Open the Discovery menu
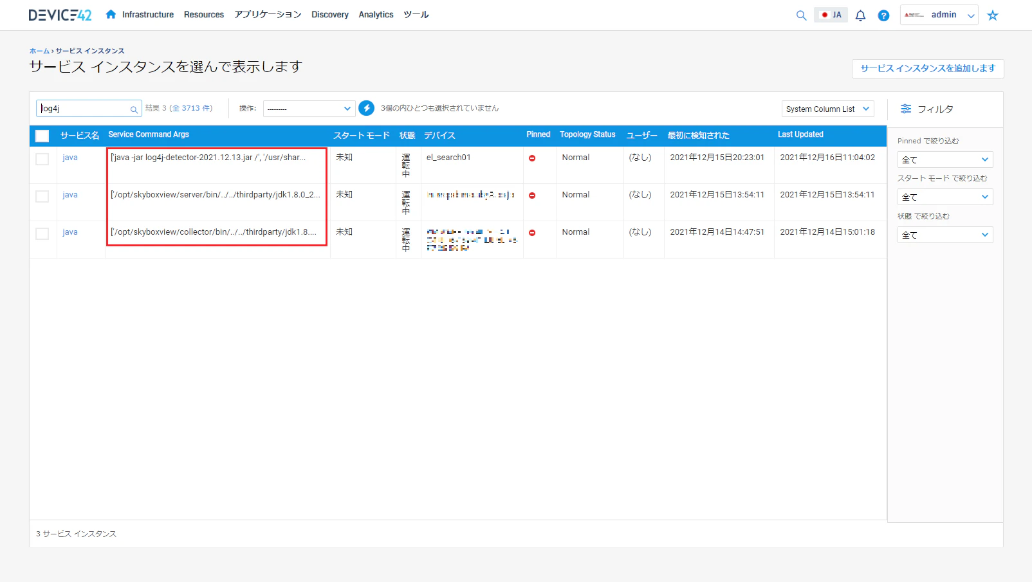 click(330, 14)
